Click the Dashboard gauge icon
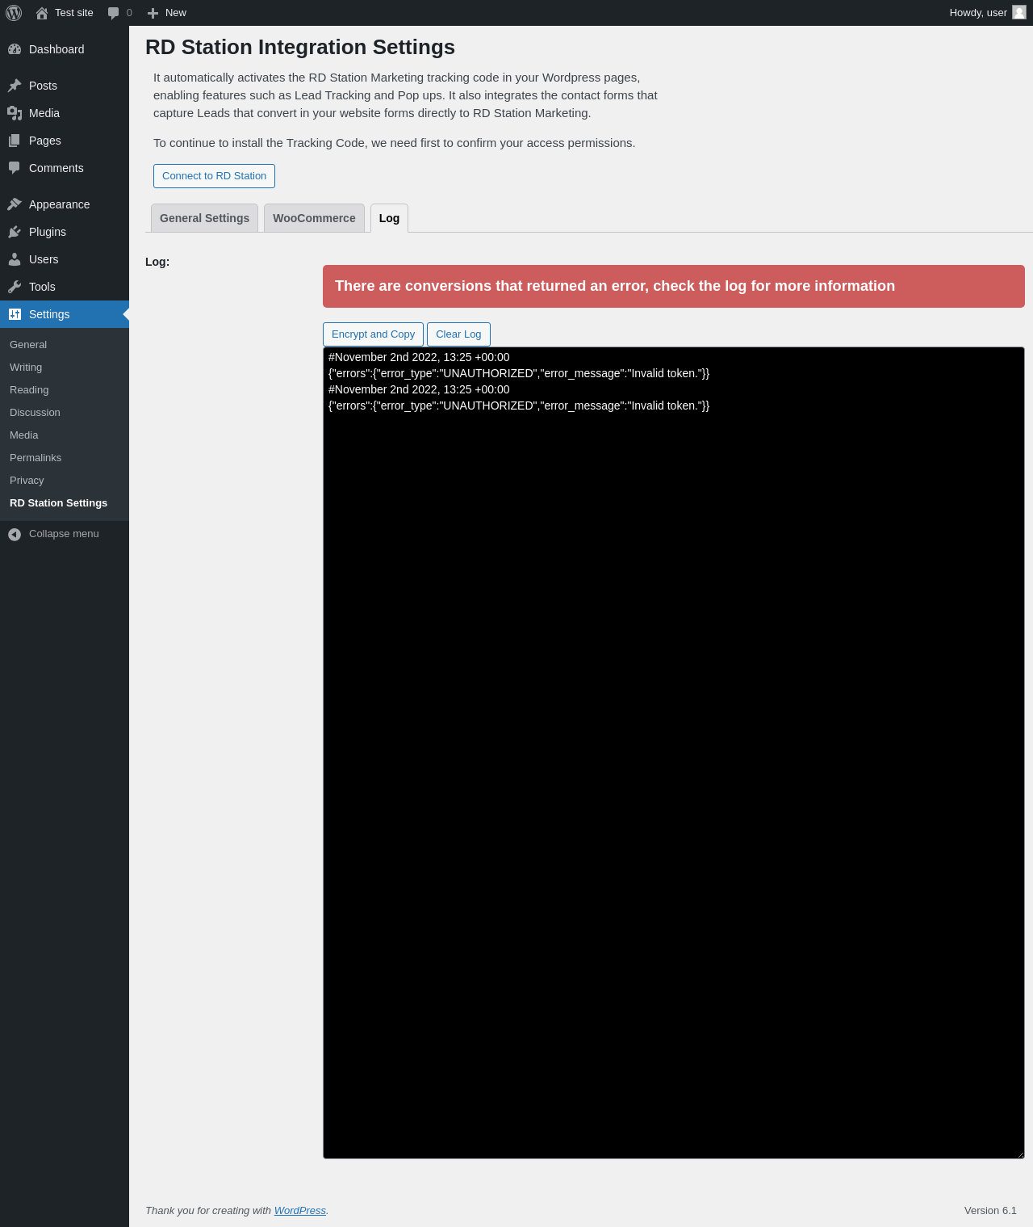1033x1227 pixels. click(15, 49)
